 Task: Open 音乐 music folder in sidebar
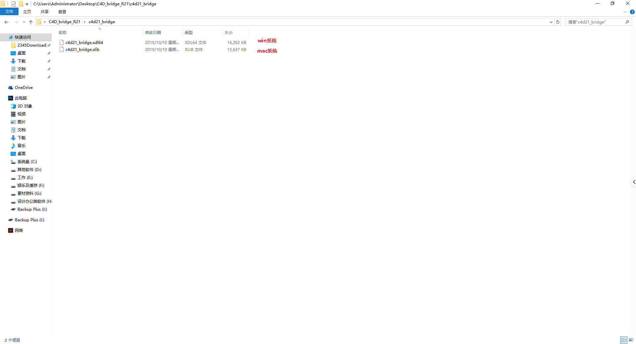22,146
